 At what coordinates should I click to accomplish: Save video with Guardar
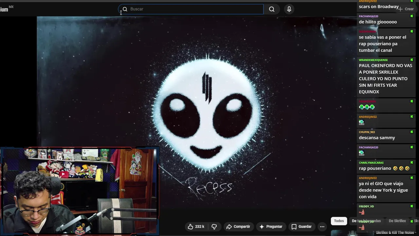[x=301, y=226]
